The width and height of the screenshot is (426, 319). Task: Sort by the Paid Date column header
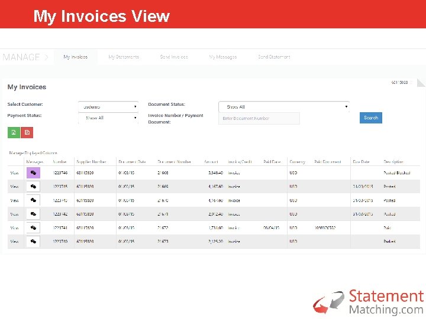pos(272,162)
